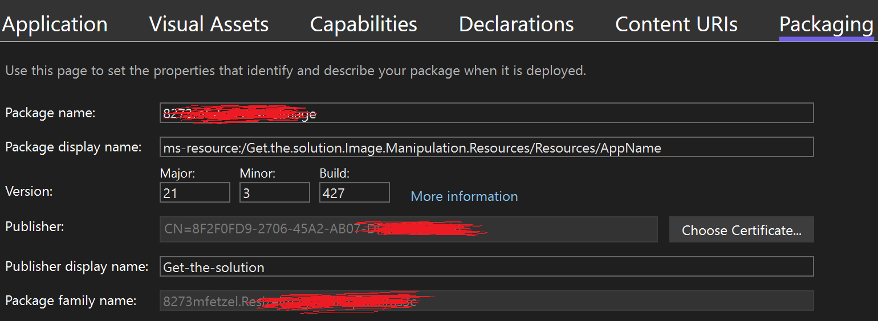Image resolution: width=878 pixels, height=321 pixels.
Task: Click the 'Publisher:' label
Action: point(35,227)
